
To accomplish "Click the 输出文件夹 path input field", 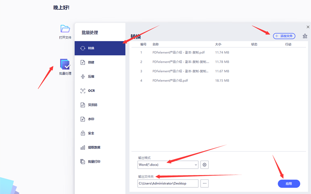I will pyautogui.click(x=168, y=183).
